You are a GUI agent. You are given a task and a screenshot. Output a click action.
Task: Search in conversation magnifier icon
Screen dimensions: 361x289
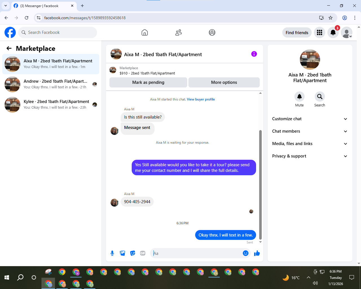tap(320, 97)
